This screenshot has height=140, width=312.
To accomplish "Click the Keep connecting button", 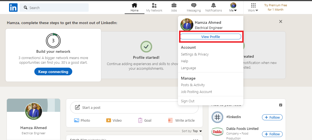I will coord(53,72).
